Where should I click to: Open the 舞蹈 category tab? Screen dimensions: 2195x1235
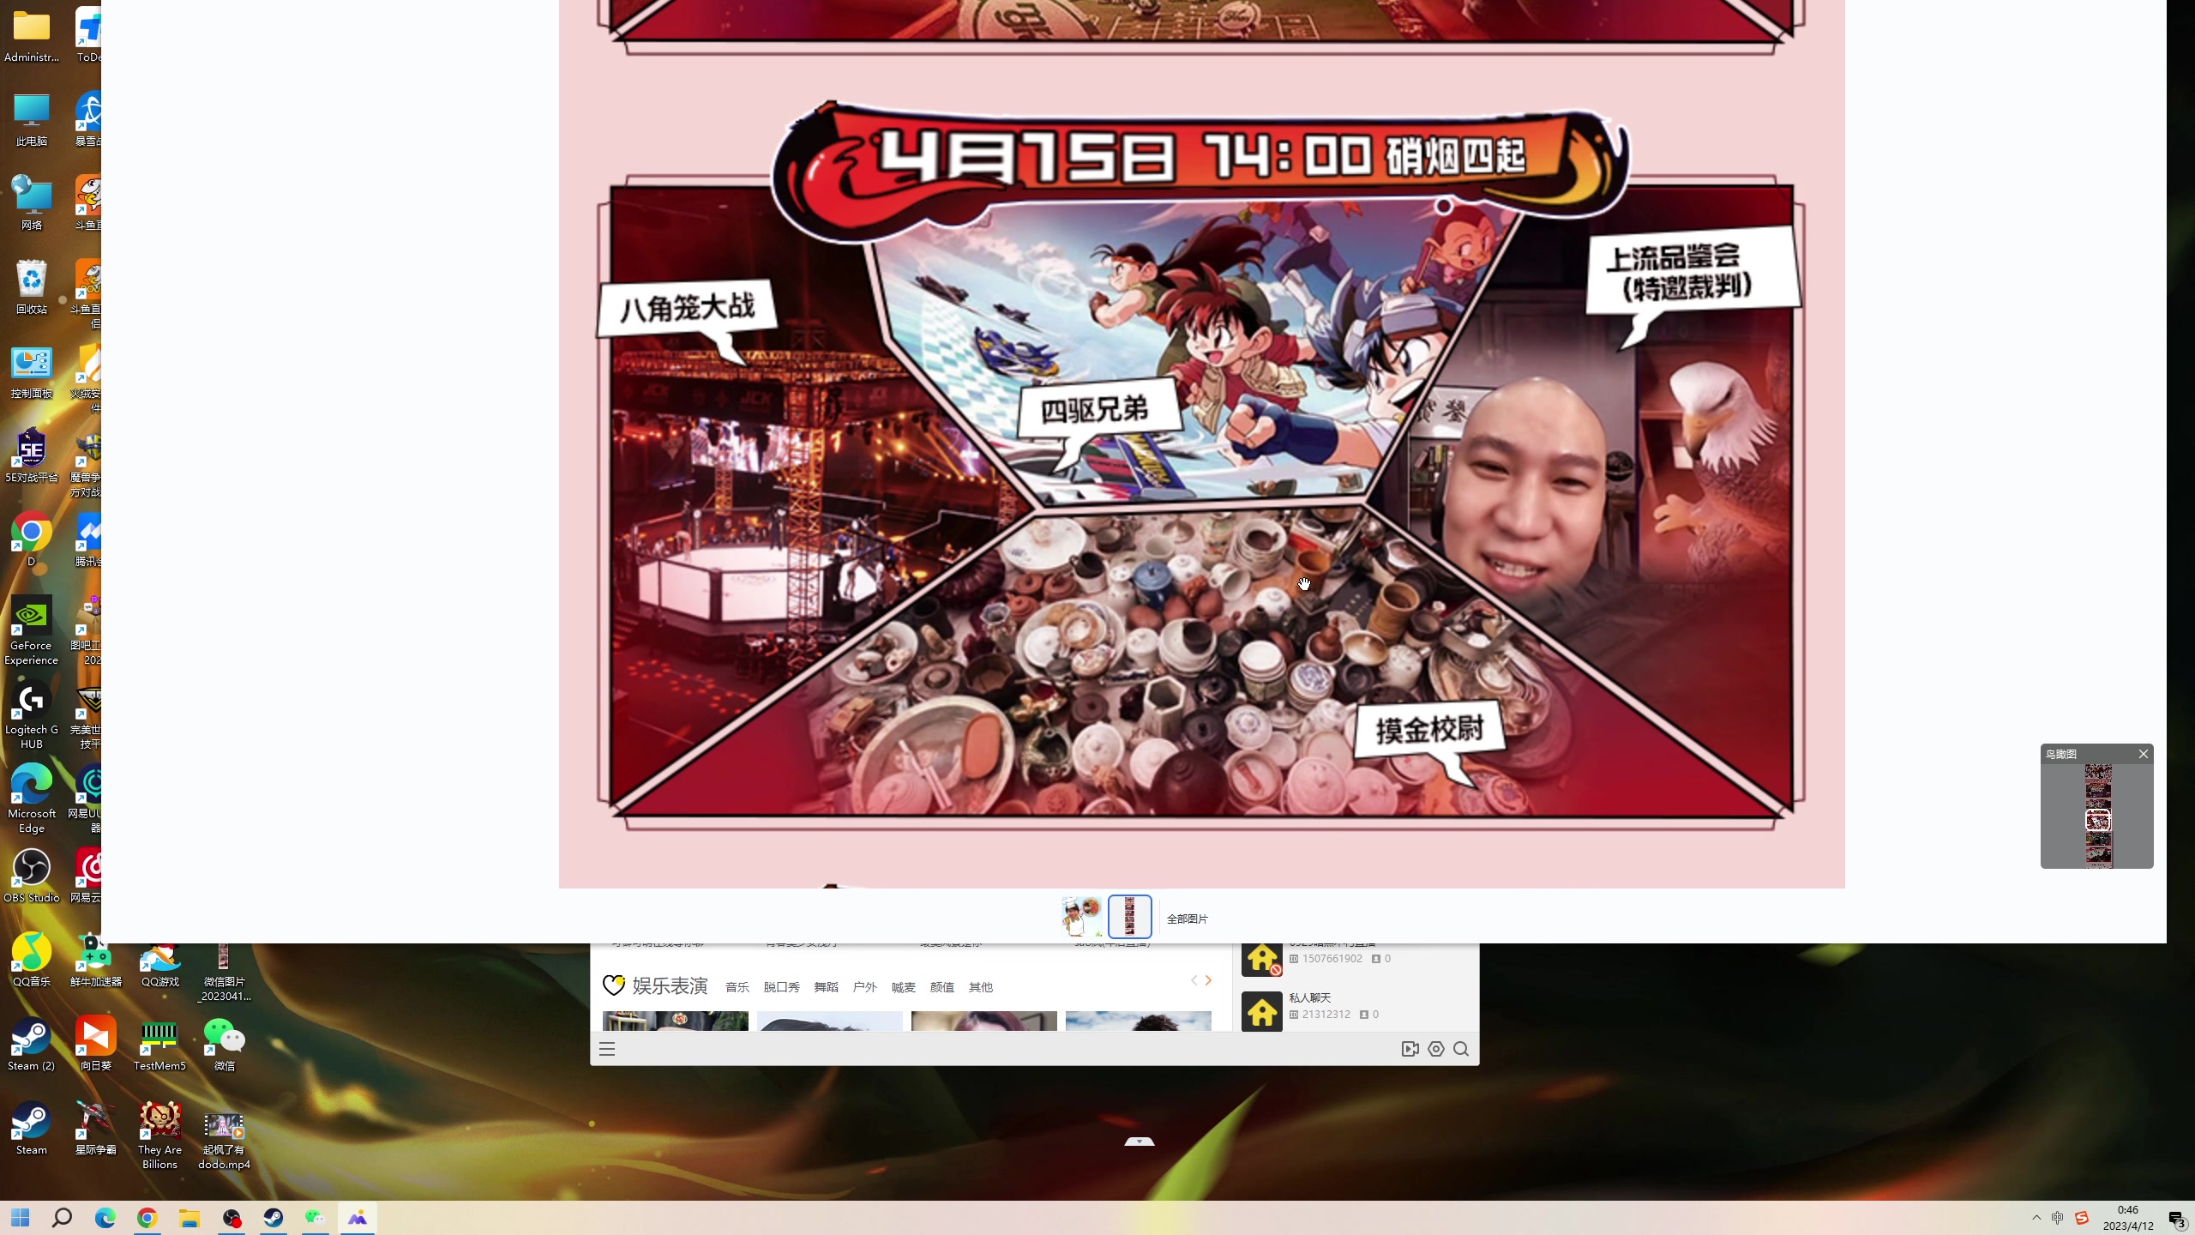pyautogui.click(x=826, y=987)
